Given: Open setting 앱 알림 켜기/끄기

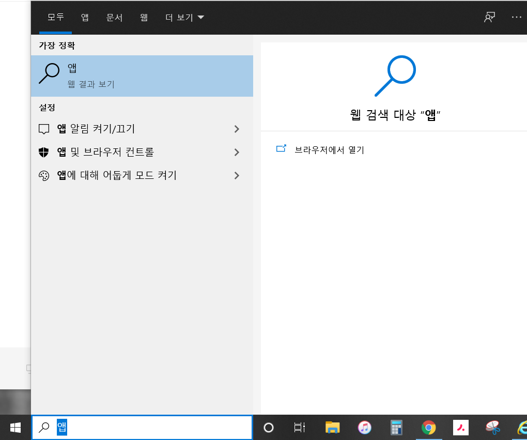Looking at the screenshot, I should click(142, 129).
